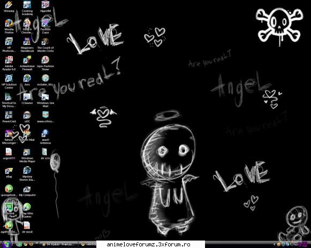Select the installer_Wi... desktop file
Screen dimensions: 311x248
pos(45,81)
